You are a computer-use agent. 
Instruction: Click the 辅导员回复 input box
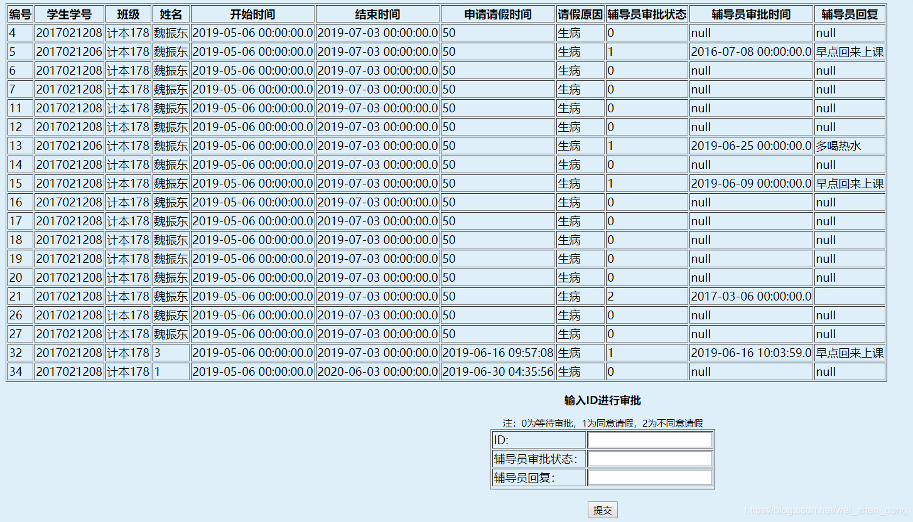pos(650,477)
